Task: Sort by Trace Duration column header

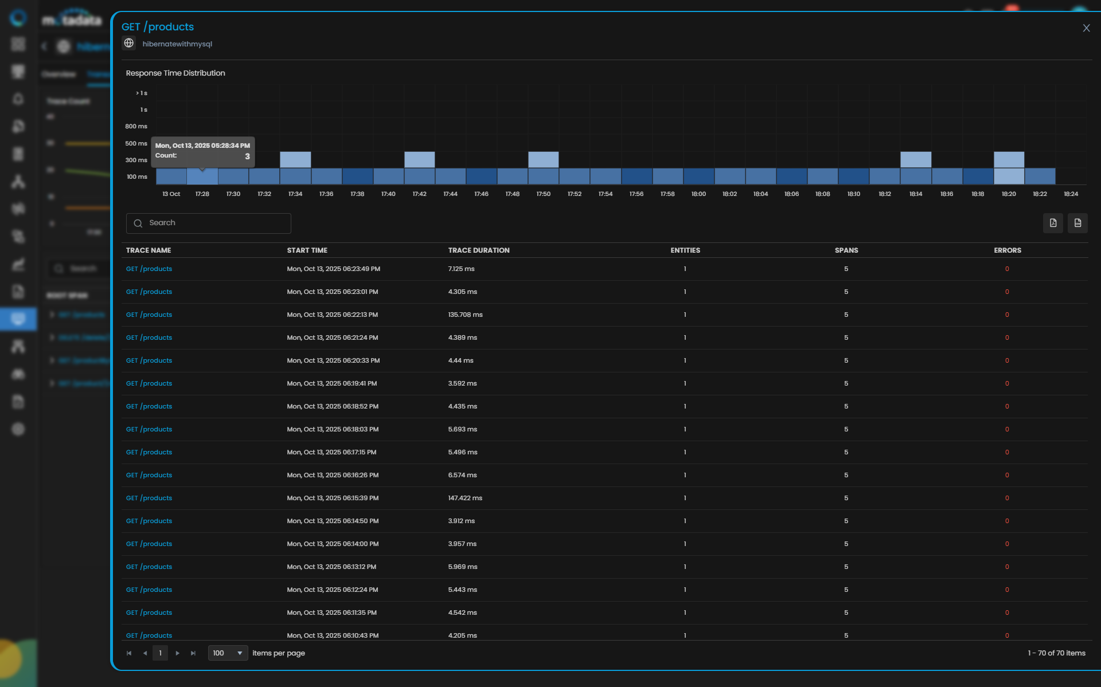Action: point(478,250)
